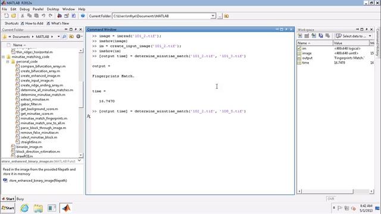Open the Help menu
Screen dimensions: 381x214
[82, 9]
